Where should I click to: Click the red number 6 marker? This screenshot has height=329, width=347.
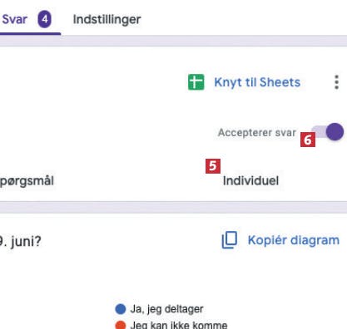pos(308,140)
